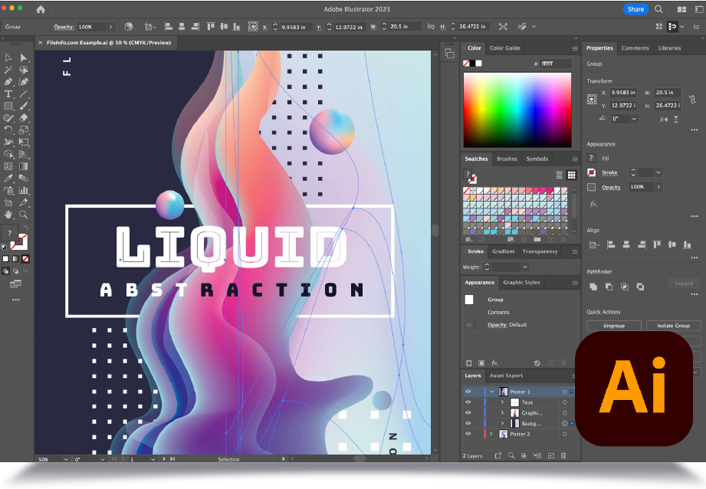Switch to the Asset Export tab
The height and width of the screenshot is (489, 706).
[506, 376]
